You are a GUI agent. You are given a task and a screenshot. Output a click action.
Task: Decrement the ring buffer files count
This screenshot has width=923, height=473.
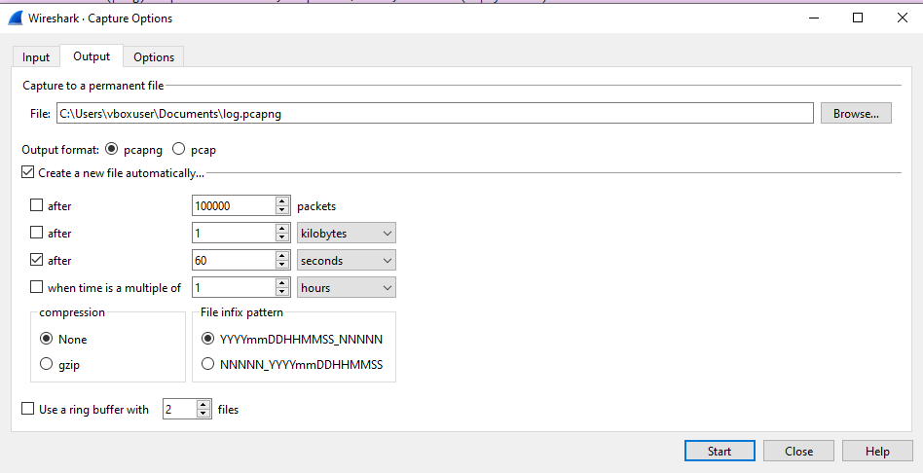click(x=203, y=414)
